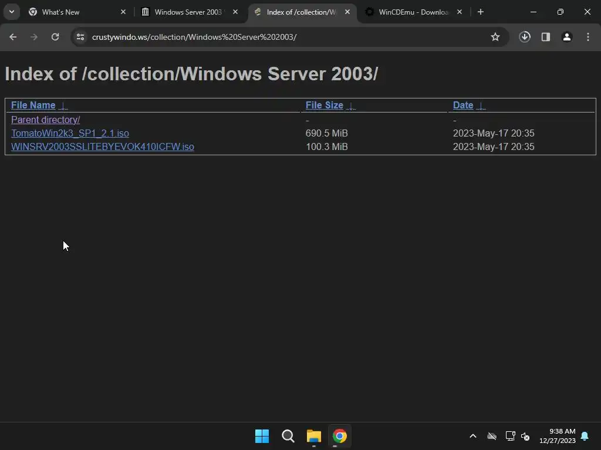Screen dimensions: 601x450
Task: Click the OneDrive cloud tray icon
Action: pos(492,436)
